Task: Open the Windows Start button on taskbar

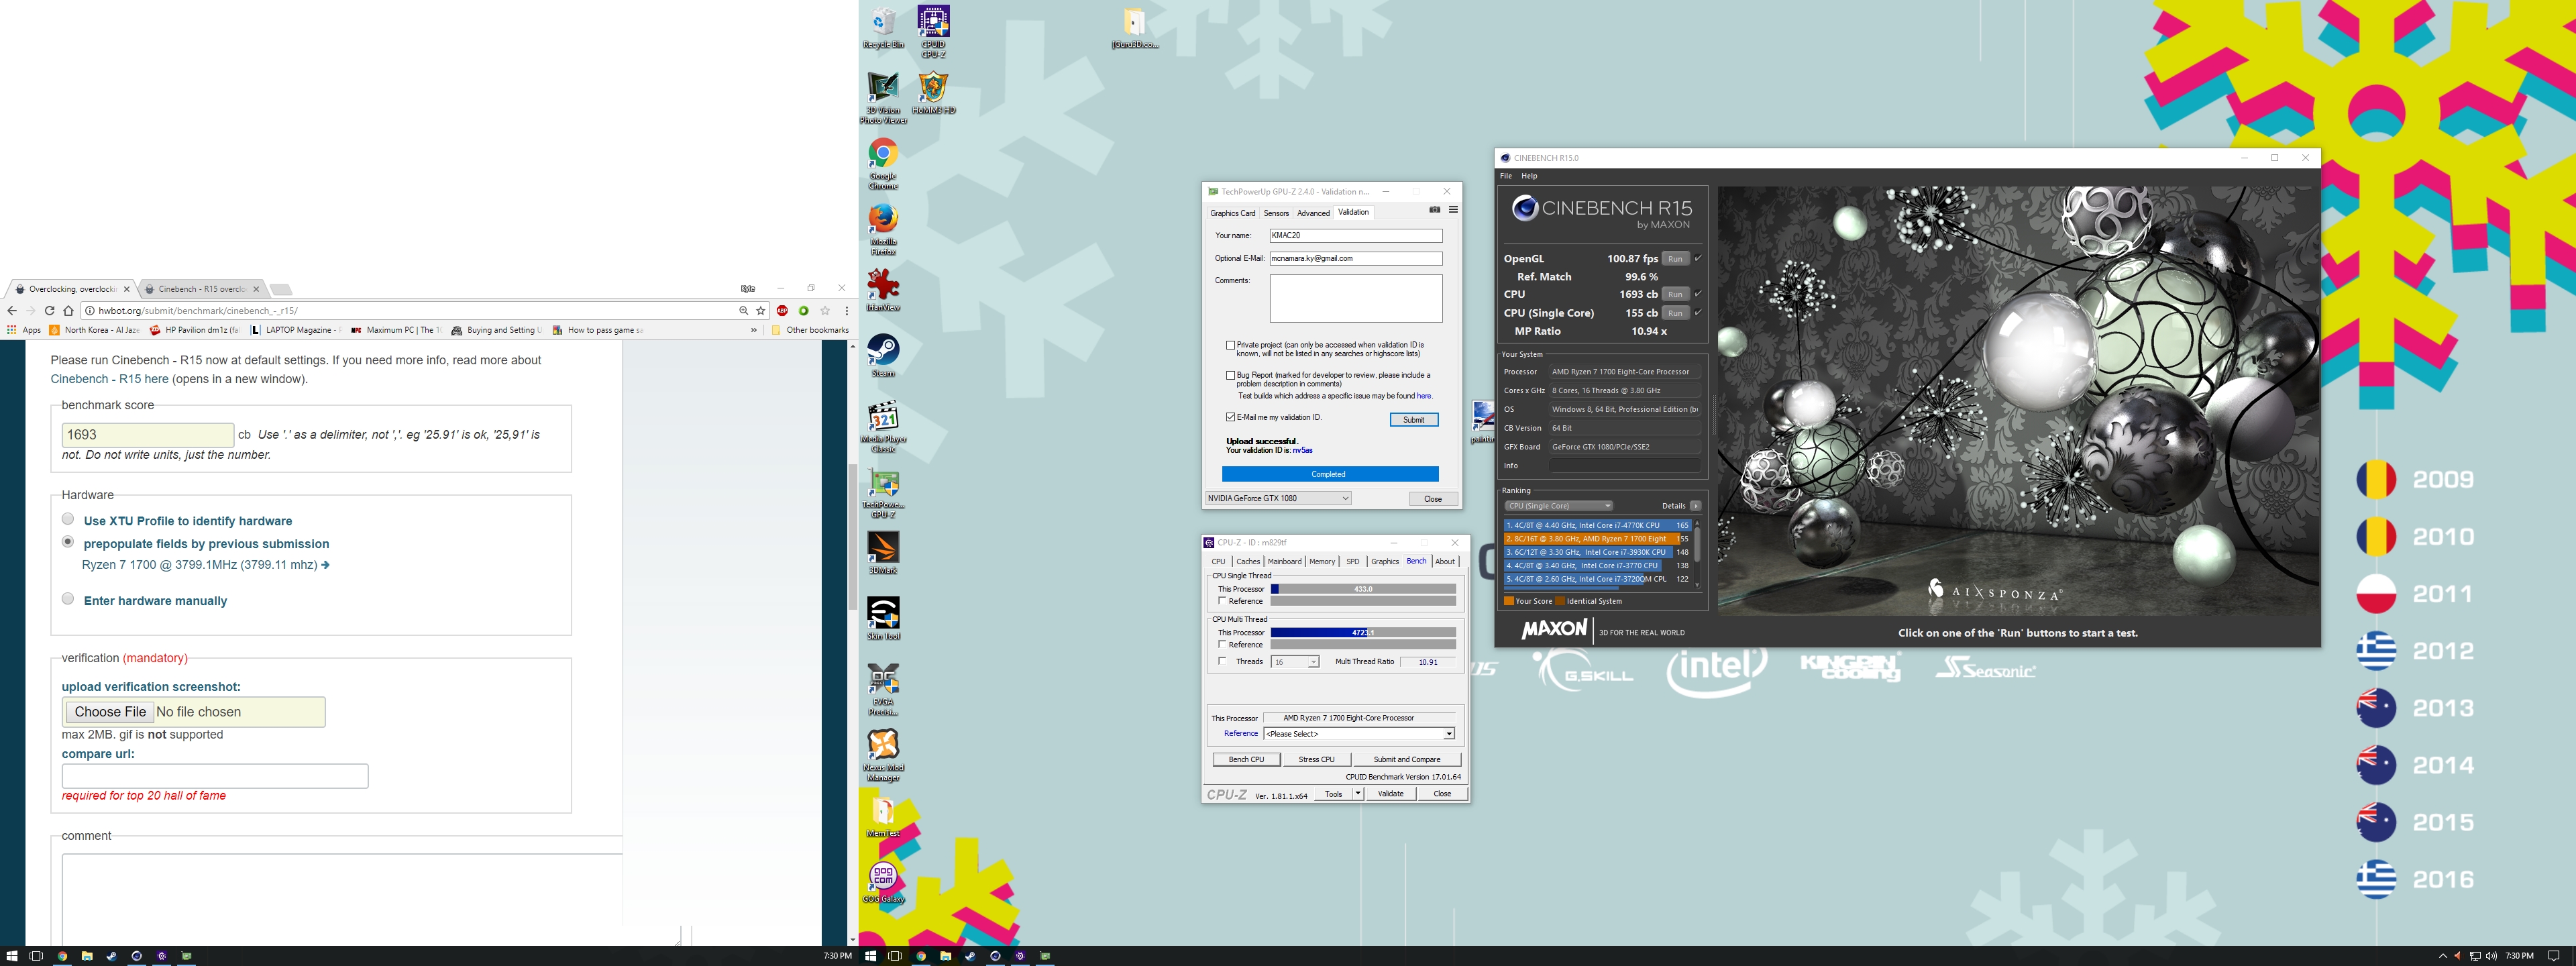Action: 12,956
